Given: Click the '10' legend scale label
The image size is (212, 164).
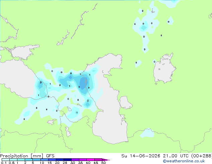Looking at the screenshot, I should pyautogui.click(x=42, y=163).
